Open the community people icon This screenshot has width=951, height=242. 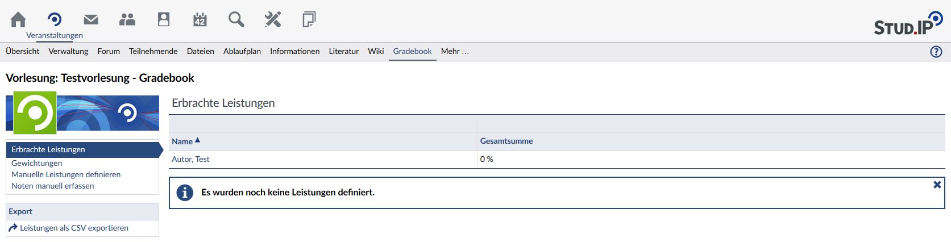127,20
